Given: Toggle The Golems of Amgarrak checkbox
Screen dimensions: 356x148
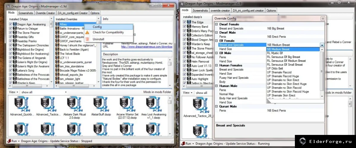Looking at the screenshot, I should [x=11, y=58].
